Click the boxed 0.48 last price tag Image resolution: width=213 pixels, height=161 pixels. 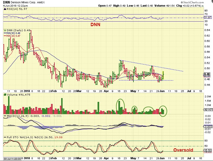pyautogui.click(x=207, y=74)
